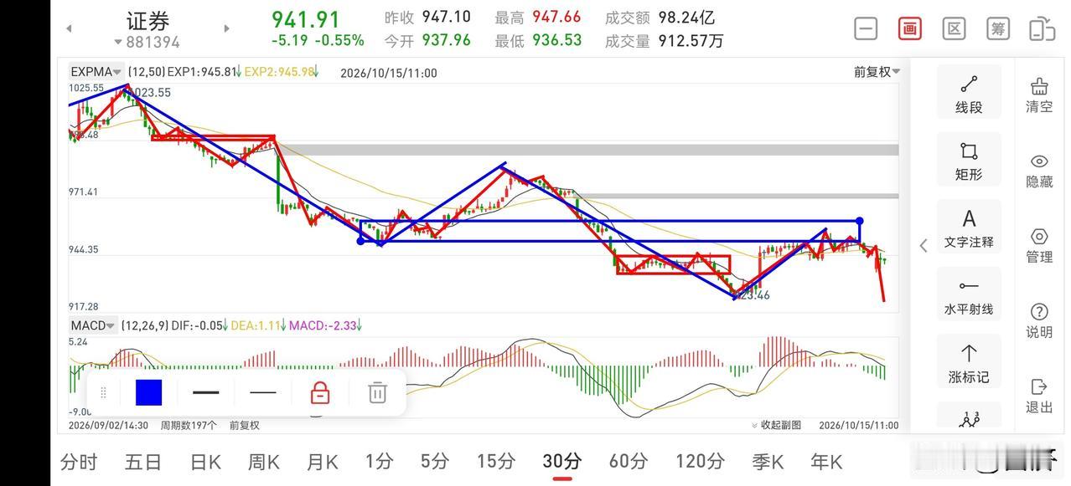The height and width of the screenshot is (486, 1071).
Task: Collapse the sub-chart via 收起副图
Action: click(776, 425)
